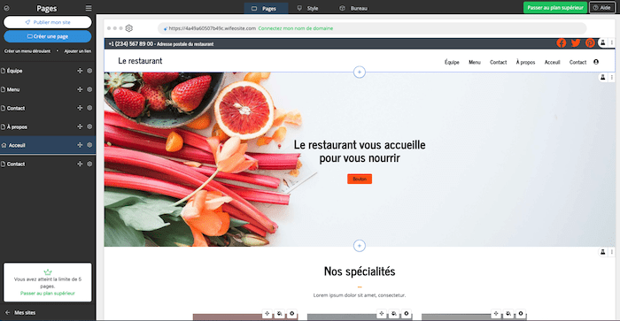Click the settings icon on the third specialty card

[x=521, y=314]
